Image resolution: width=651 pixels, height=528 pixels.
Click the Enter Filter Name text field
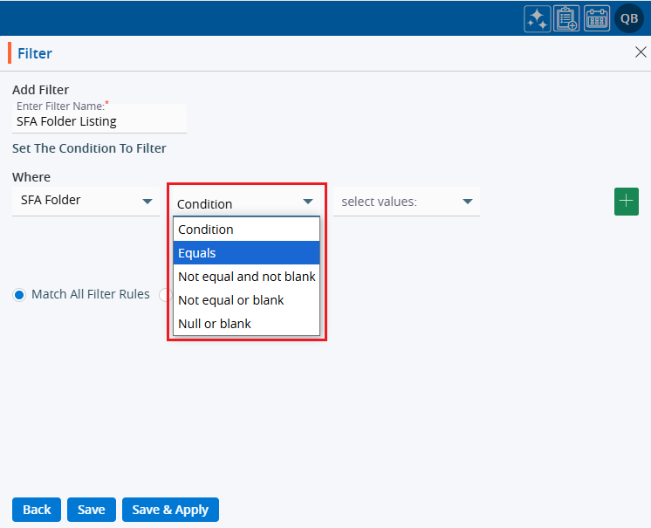pyautogui.click(x=99, y=121)
